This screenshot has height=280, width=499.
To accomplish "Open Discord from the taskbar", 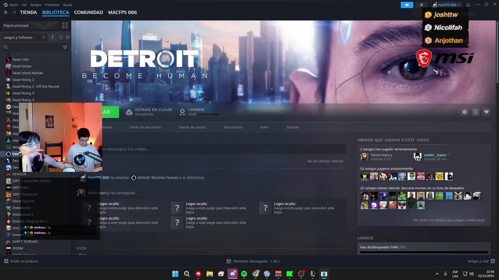I will pos(233,274).
